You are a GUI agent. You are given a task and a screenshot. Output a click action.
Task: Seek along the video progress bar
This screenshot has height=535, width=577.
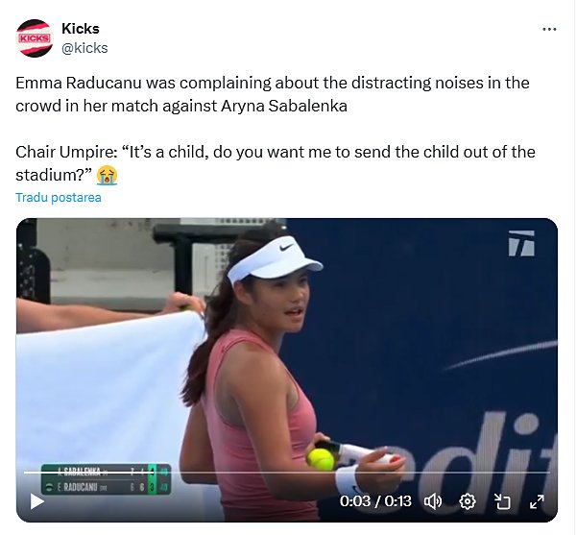[287, 472]
